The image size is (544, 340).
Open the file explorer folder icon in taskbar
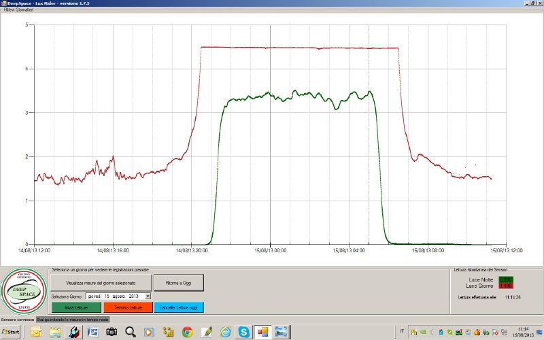[55, 332]
